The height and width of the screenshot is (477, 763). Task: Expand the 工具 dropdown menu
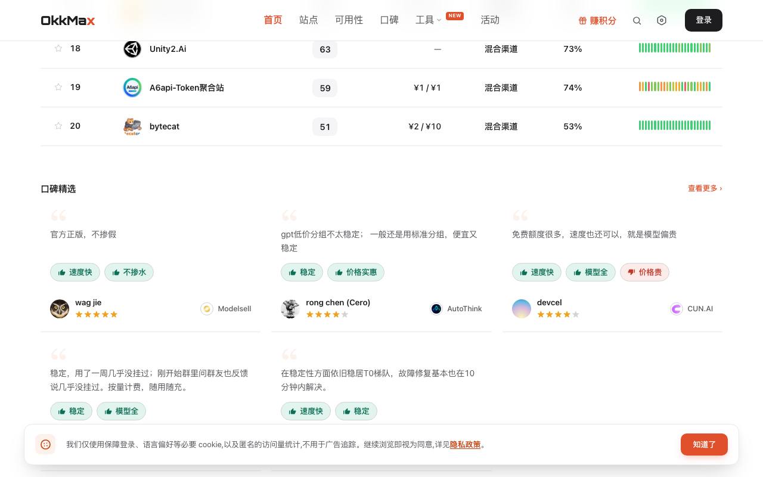tap(429, 20)
